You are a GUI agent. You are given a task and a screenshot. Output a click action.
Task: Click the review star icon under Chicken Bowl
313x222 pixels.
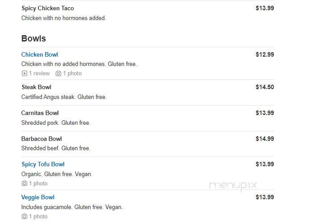pos(25,74)
